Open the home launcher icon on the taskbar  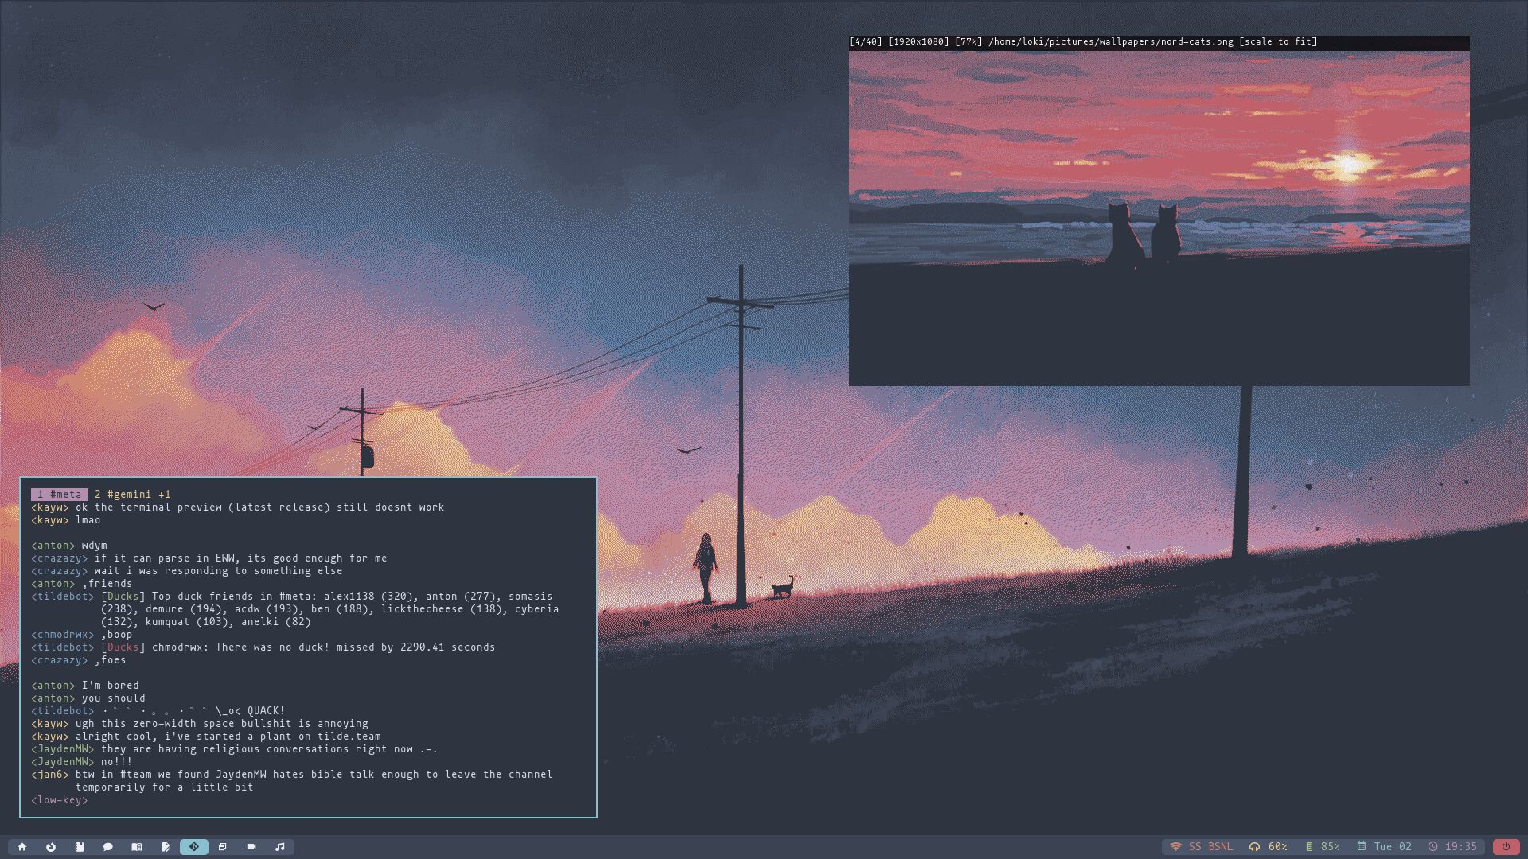22,846
